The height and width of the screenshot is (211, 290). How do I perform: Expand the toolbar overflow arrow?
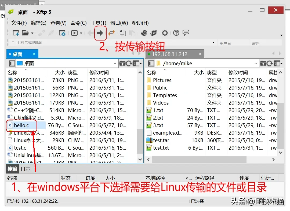click(x=281, y=35)
